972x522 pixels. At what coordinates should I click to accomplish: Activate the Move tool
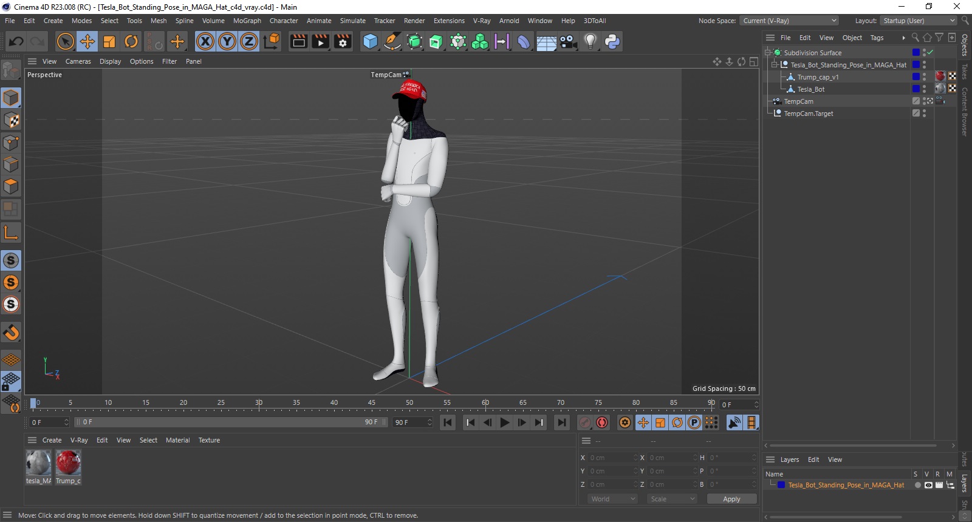(x=87, y=41)
